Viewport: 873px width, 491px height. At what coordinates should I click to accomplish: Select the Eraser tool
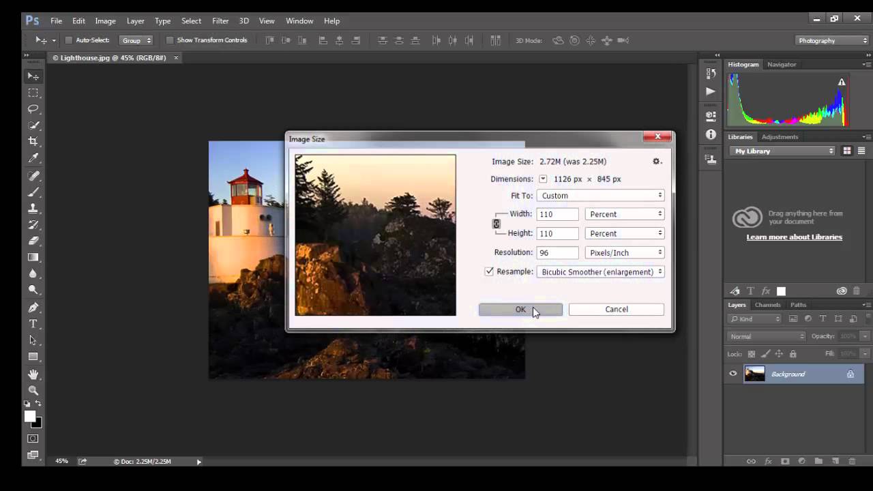(x=33, y=241)
